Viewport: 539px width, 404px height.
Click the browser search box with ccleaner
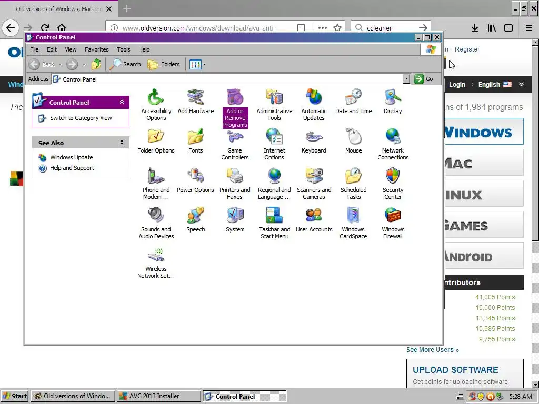(391, 27)
